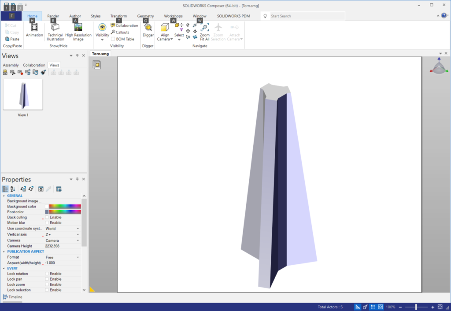This screenshot has height=311, width=451.
Task: Open the Vertical axis dropdown
Action: 78,234
